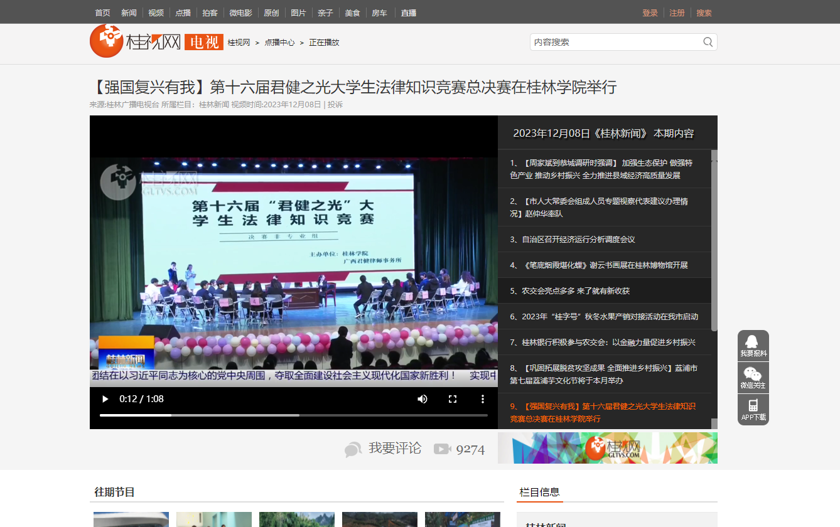Viewport: 840px width, 527px height.
Task: Play the video with the play button
Action: point(105,399)
